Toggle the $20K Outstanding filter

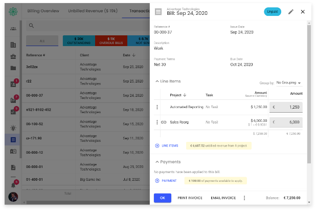coord(78,40)
